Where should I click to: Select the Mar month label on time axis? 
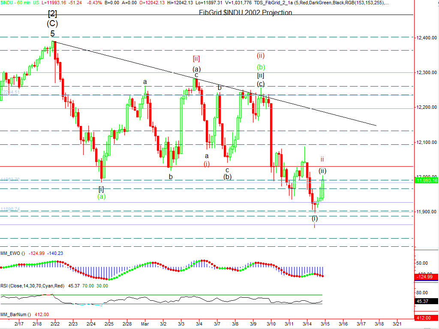(x=145, y=325)
